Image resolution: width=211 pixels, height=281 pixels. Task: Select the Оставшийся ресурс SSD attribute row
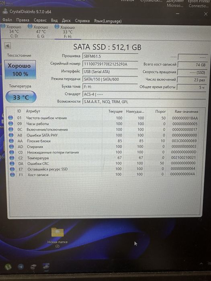(103, 169)
